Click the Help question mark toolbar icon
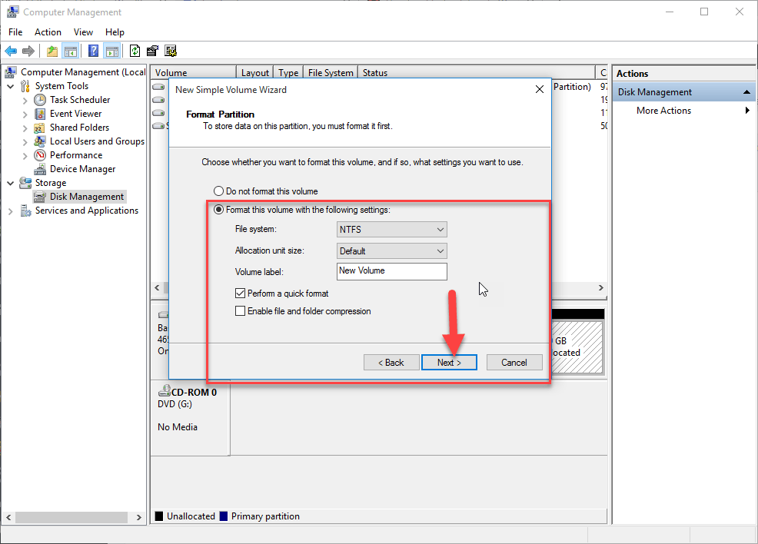Viewport: 758px width, 544px height. click(x=93, y=51)
